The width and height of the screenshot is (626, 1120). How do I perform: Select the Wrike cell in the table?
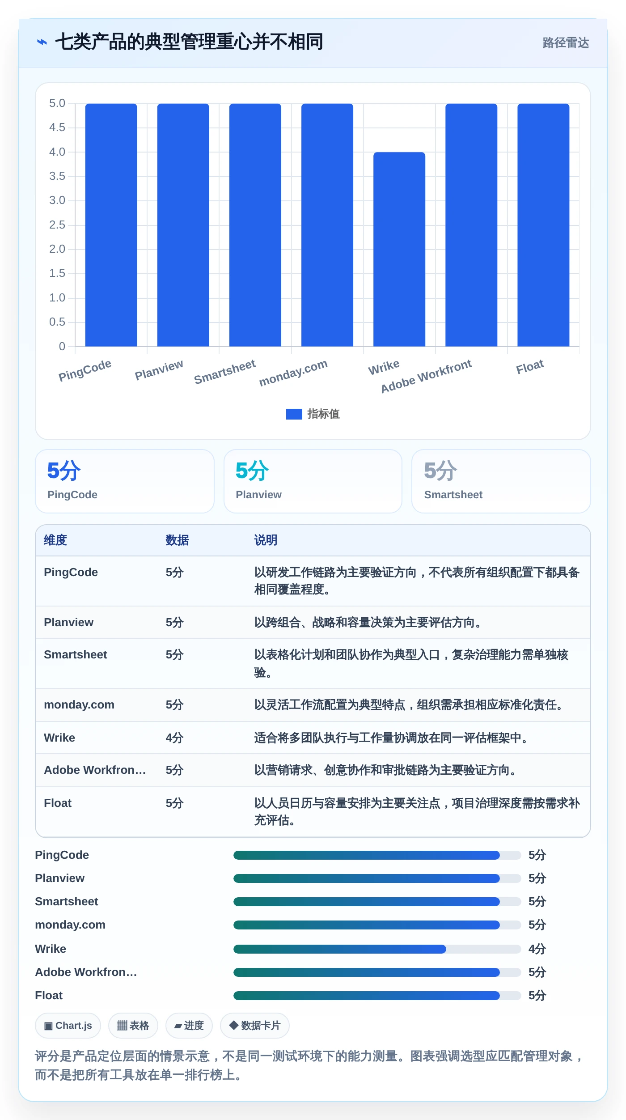[59, 738]
